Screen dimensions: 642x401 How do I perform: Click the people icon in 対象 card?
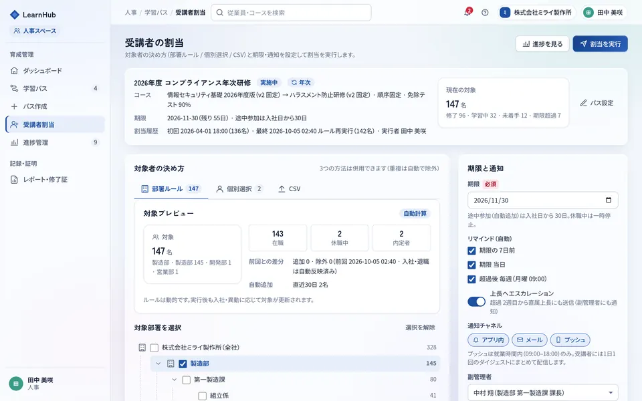point(156,237)
